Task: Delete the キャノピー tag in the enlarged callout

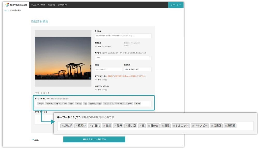Action: click(193, 126)
